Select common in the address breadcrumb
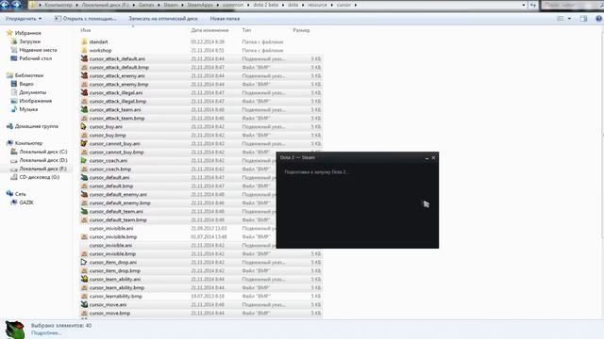 tap(233, 5)
